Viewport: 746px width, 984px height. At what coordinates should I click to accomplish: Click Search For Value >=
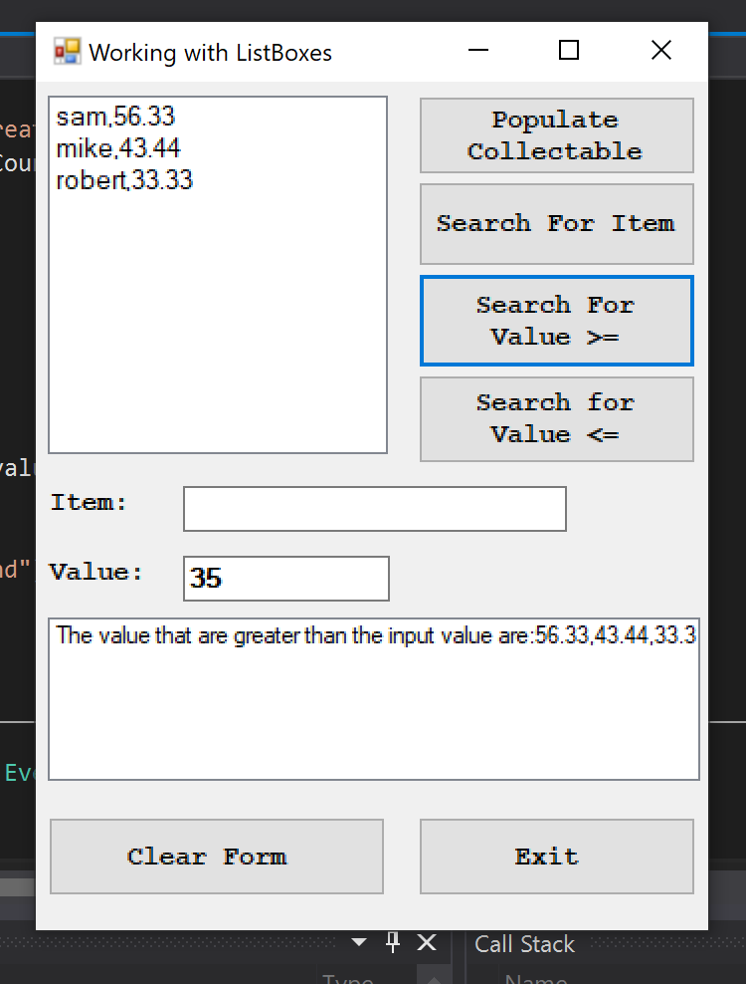pos(556,321)
